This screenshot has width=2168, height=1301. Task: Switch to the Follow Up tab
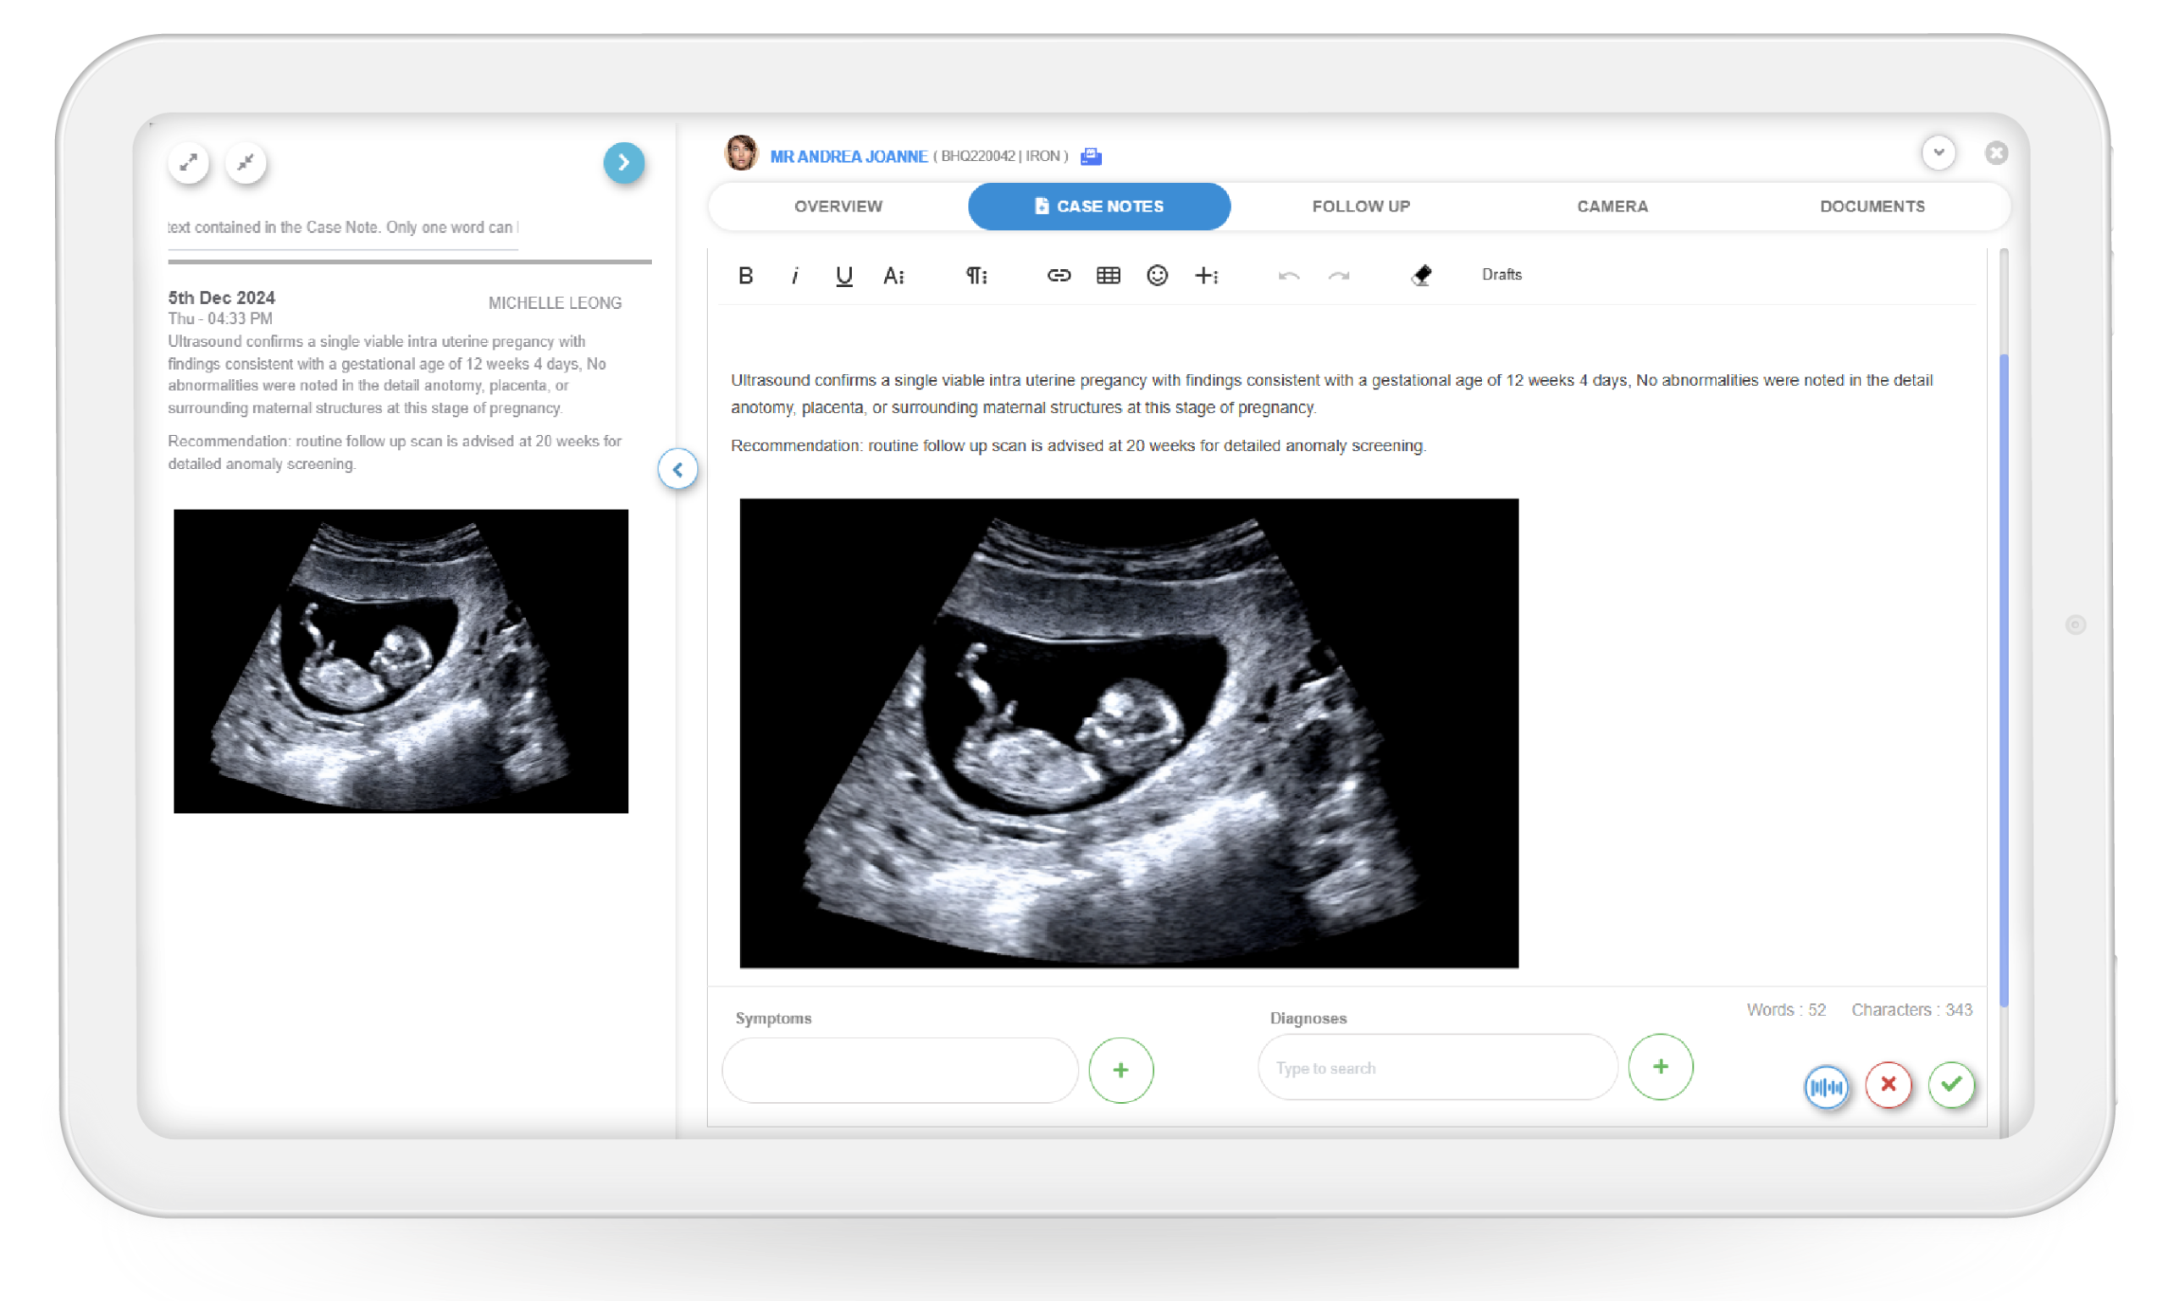tap(1360, 206)
